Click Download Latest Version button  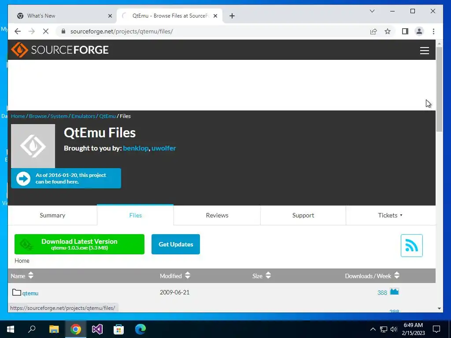(79, 244)
